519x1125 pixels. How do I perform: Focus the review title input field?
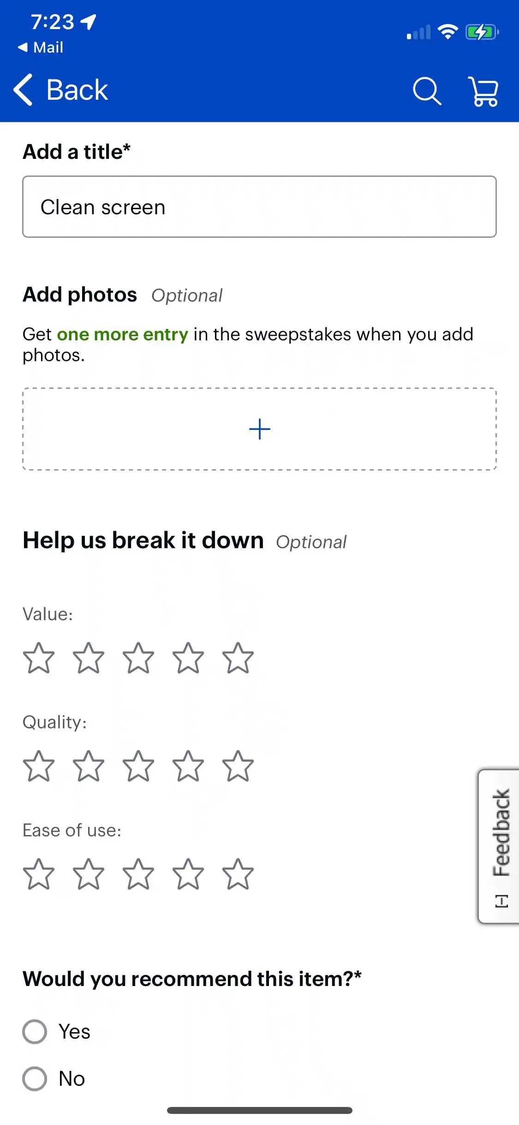(260, 207)
